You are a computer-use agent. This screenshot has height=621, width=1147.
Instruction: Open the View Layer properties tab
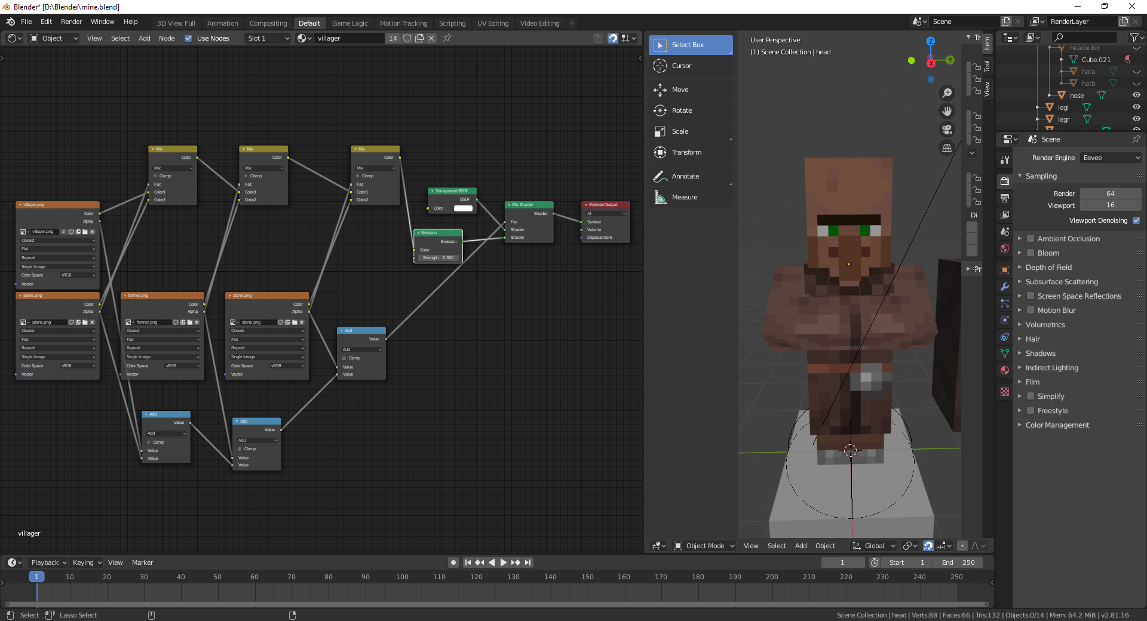(x=1005, y=214)
